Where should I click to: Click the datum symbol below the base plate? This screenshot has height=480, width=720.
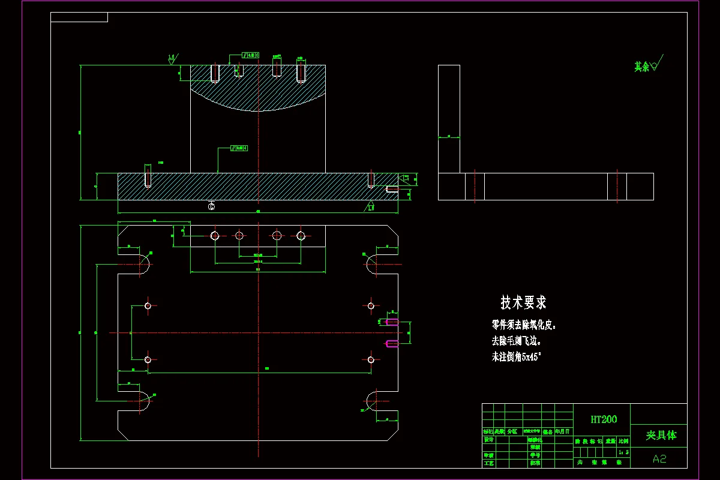tap(211, 206)
